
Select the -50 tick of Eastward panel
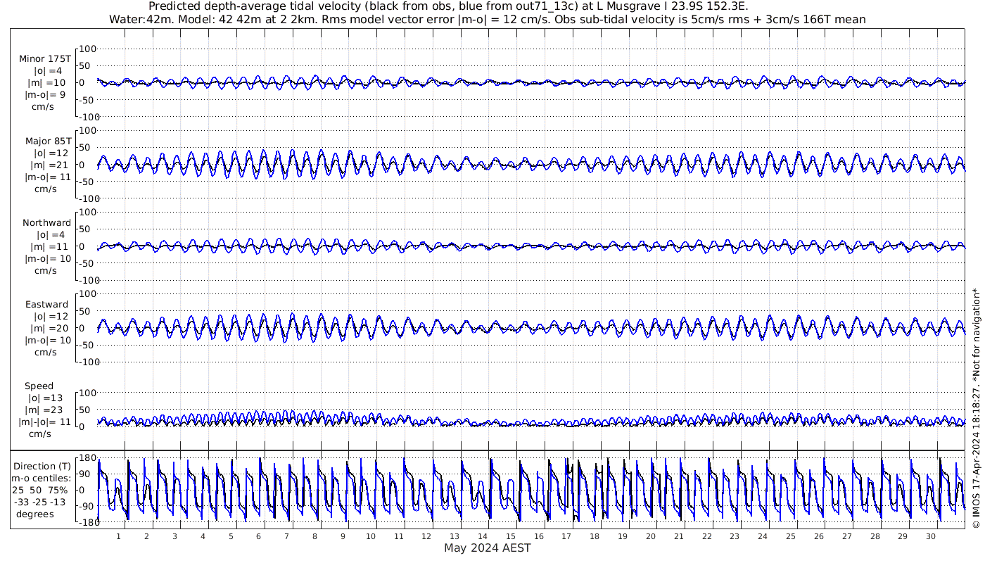(x=87, y=345)
